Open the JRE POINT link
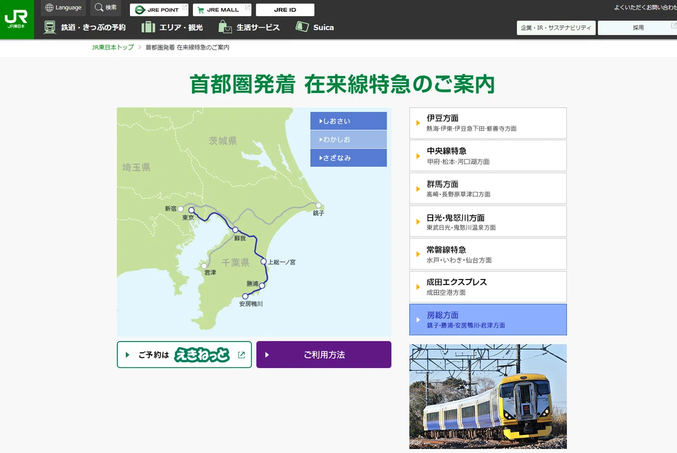 [159, 10]
